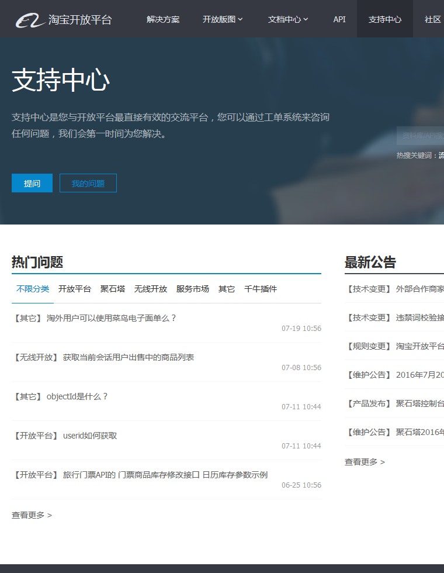
Task: Select the 不限分类 tab
Action: [33, 289]
